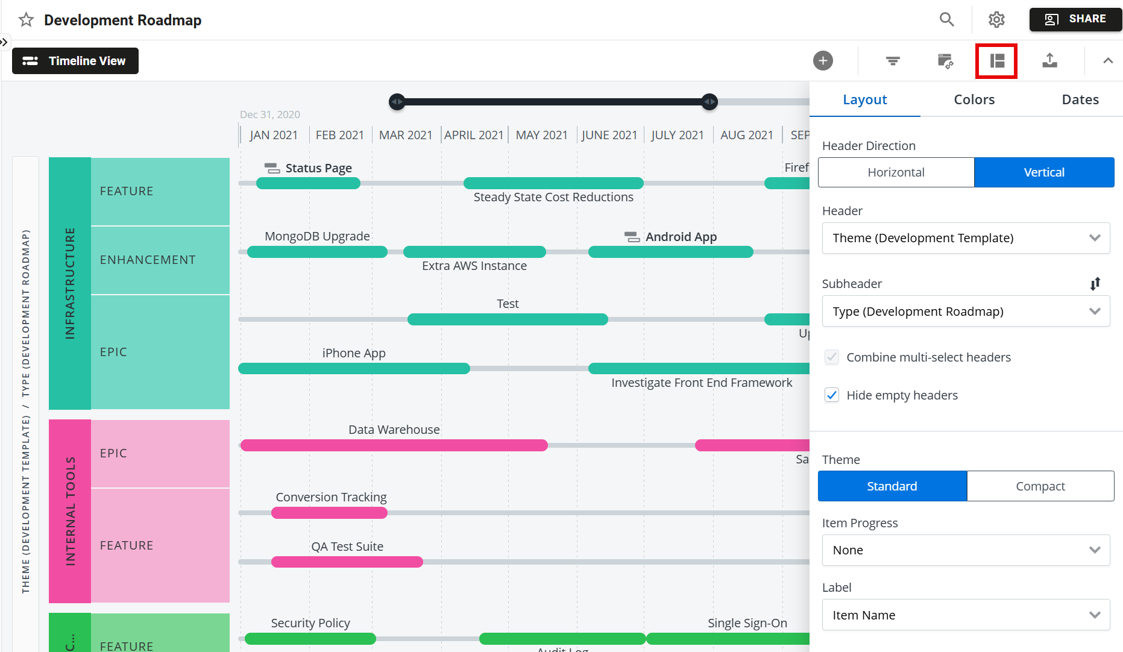Click the export/publish icon in the toolbar
This screenshot has height=652, width=1123.
[x=1049, y=61]
